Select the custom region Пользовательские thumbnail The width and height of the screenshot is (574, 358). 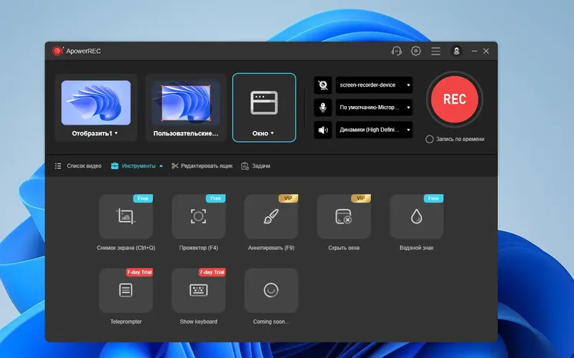(186, 103)
